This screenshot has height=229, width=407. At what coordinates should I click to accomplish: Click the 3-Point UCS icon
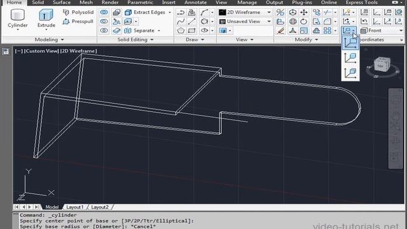tap(398, 21)
